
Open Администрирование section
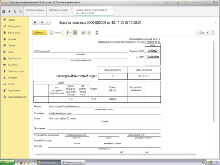(x=17, y=97)
